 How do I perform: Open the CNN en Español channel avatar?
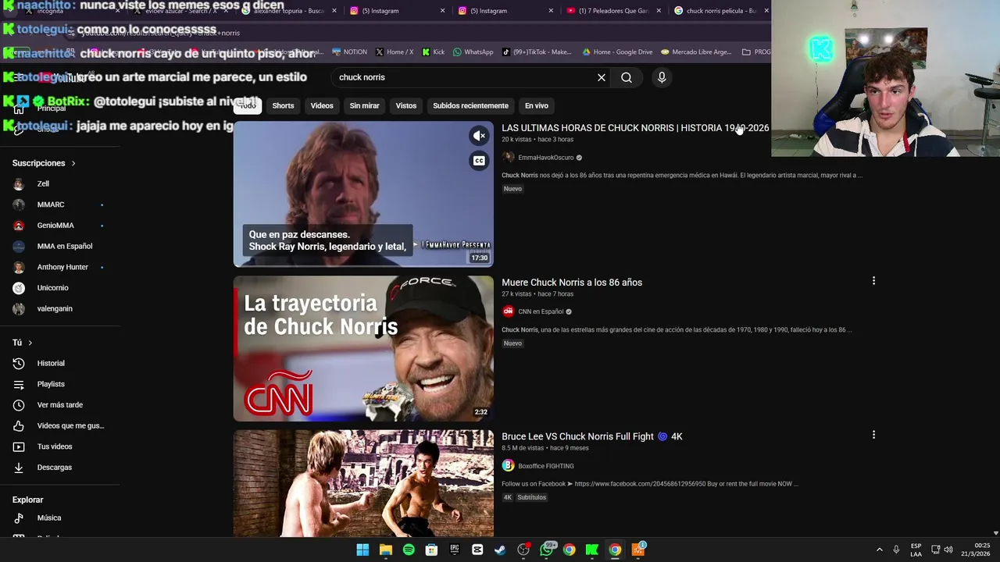click(x=508, y=311)
